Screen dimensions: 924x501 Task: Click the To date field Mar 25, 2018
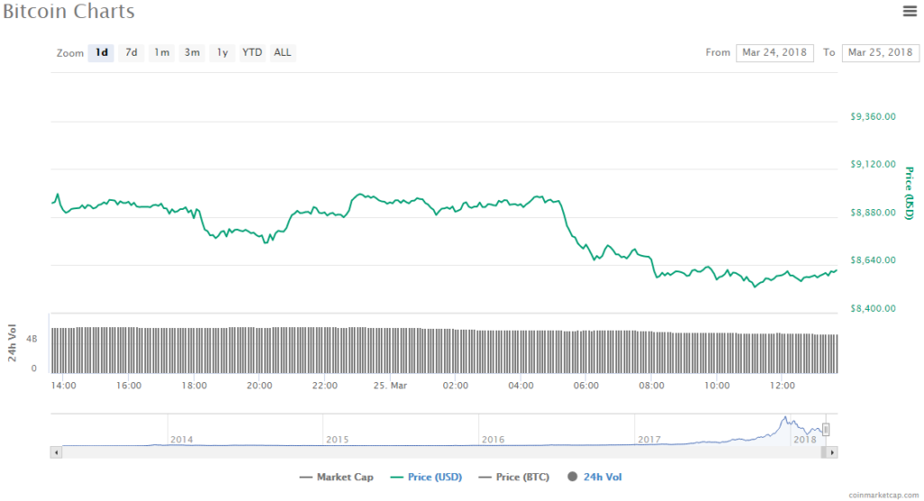point(879,52)
